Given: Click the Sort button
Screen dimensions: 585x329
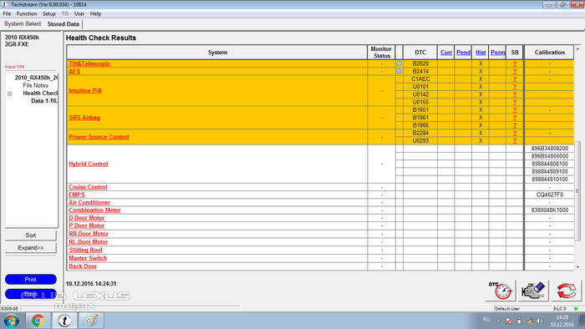Looking at the screenshot, I should point(31,235).
